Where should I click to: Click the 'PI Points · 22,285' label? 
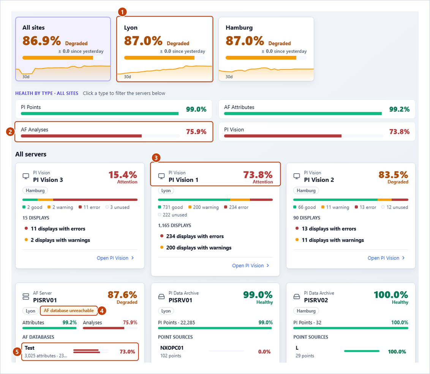(177, 323)
